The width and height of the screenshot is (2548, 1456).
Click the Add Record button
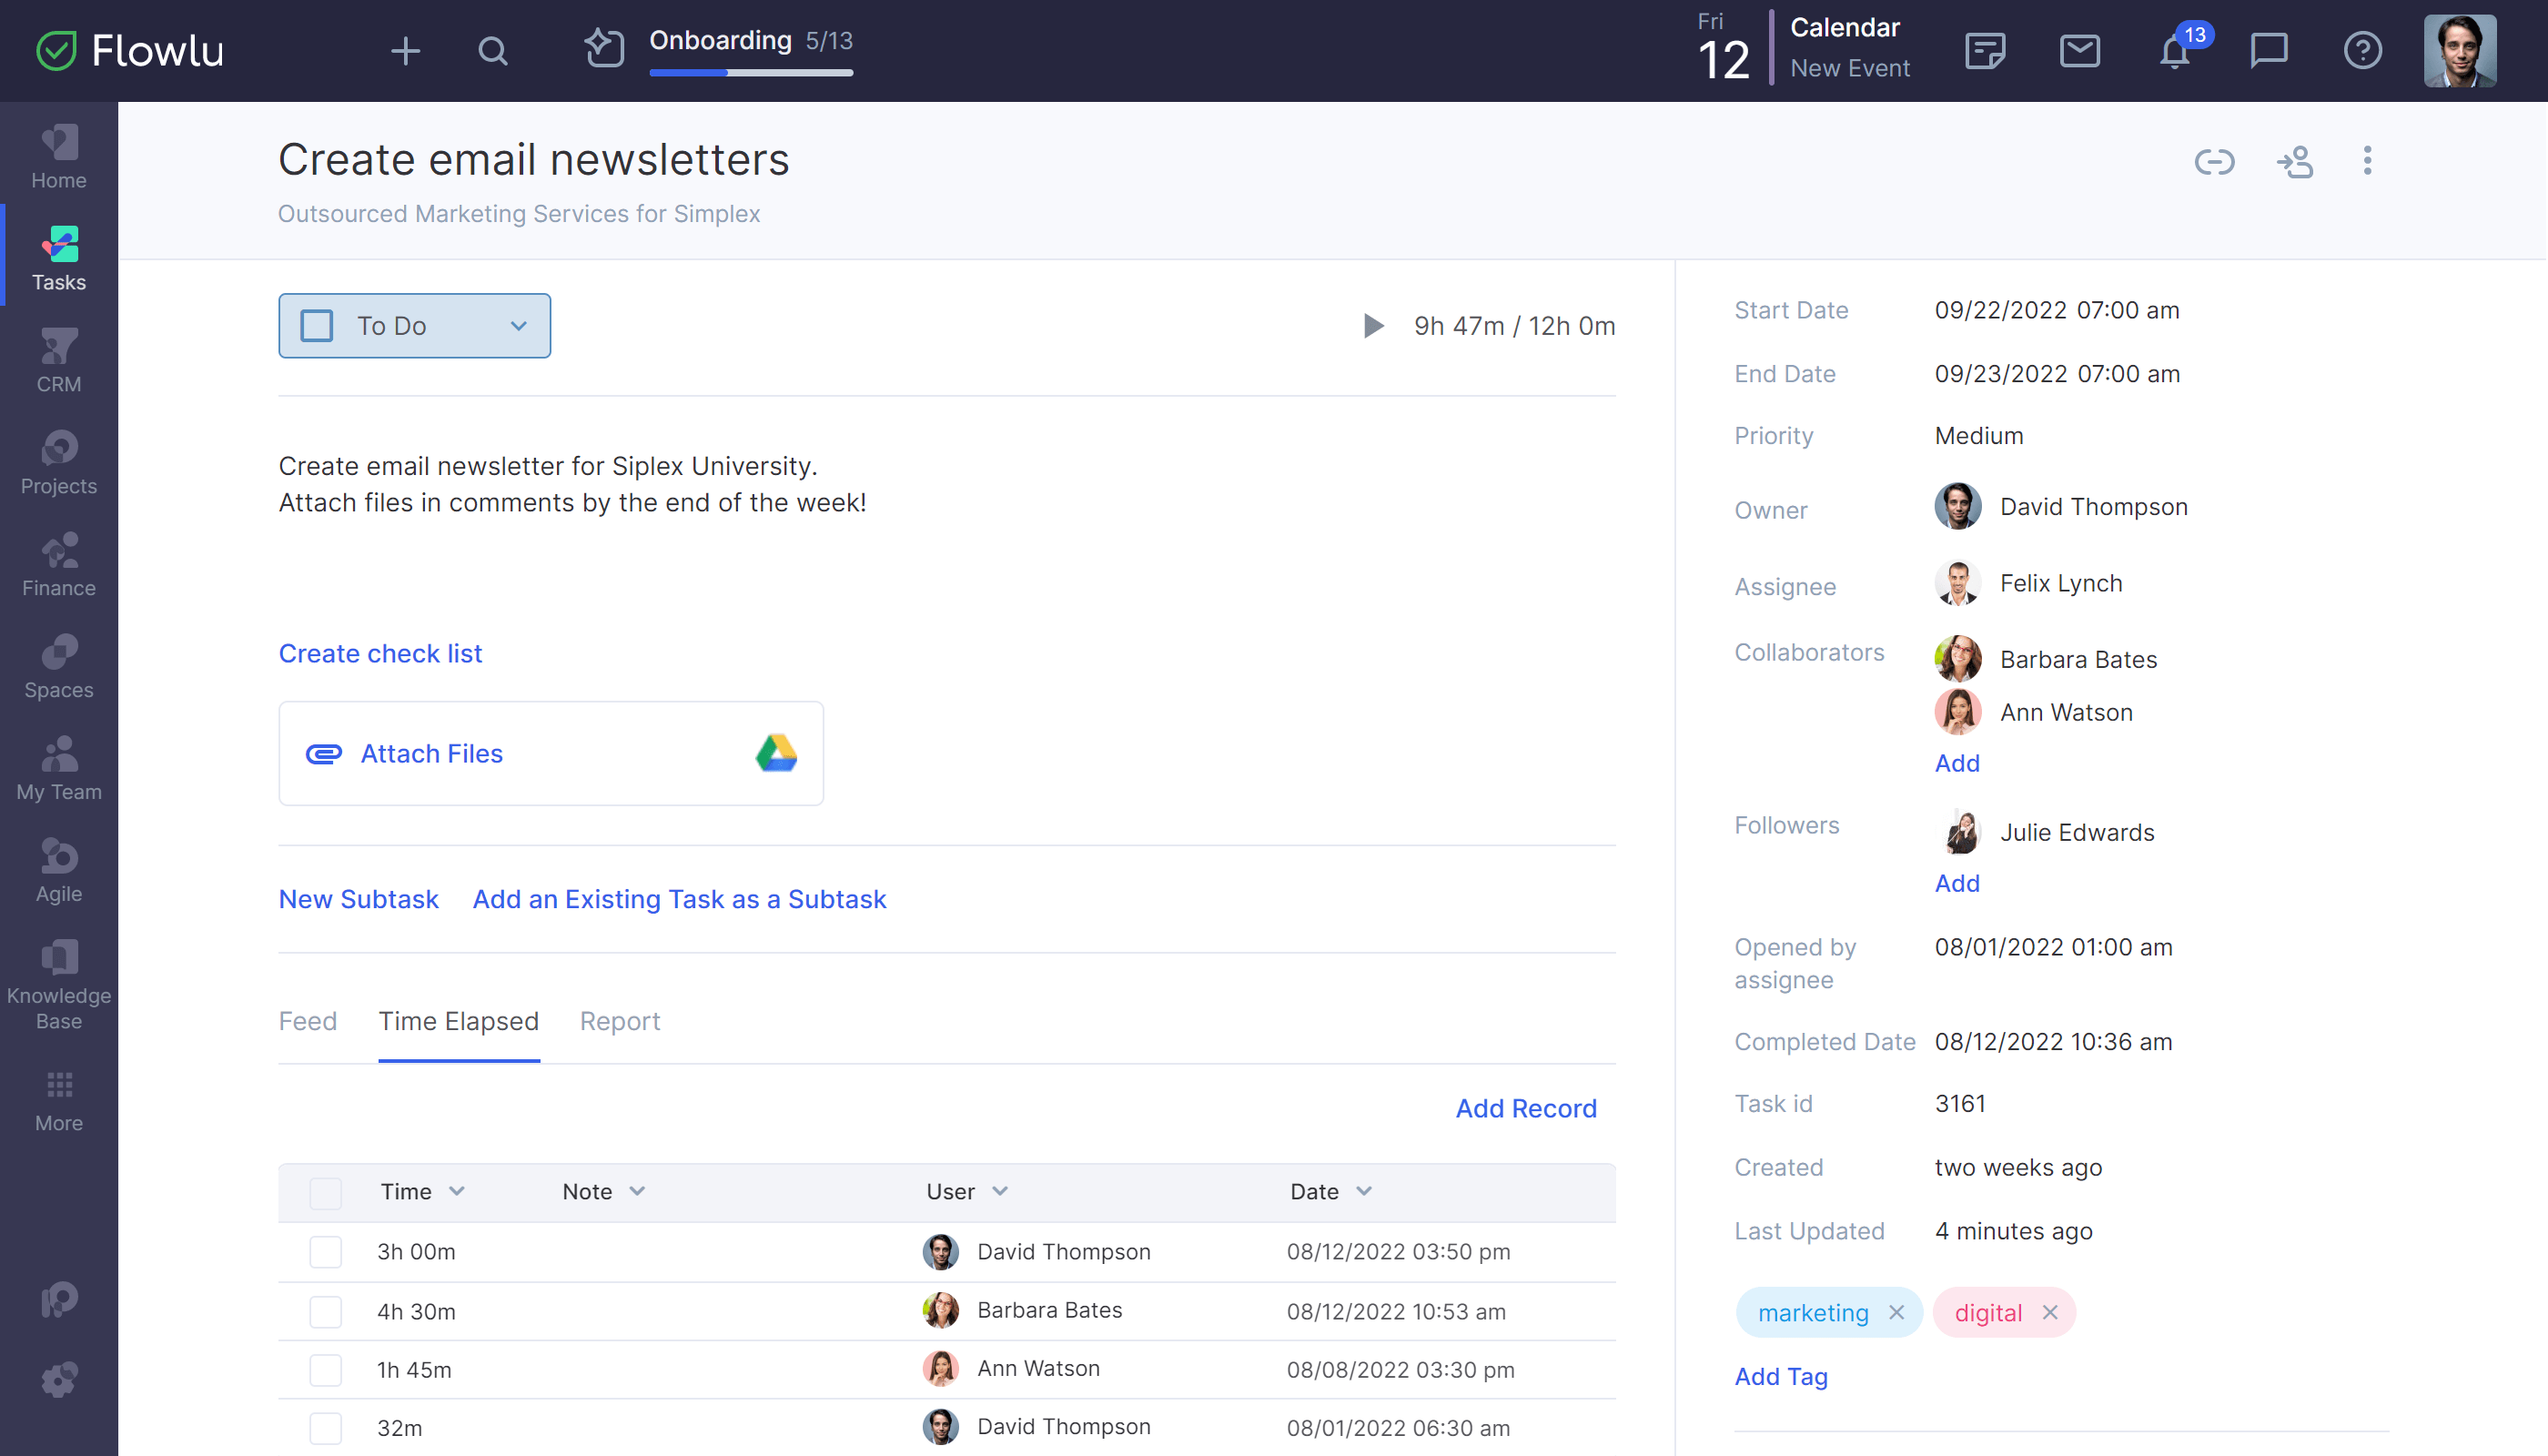1526,1107
